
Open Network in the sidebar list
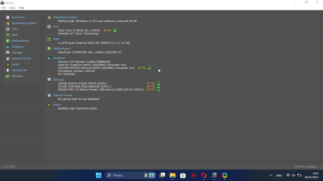coord(17,76)
